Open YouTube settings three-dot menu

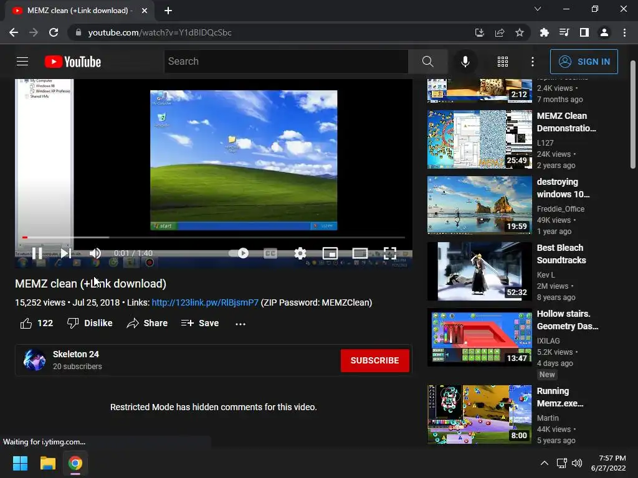[533, 62]
